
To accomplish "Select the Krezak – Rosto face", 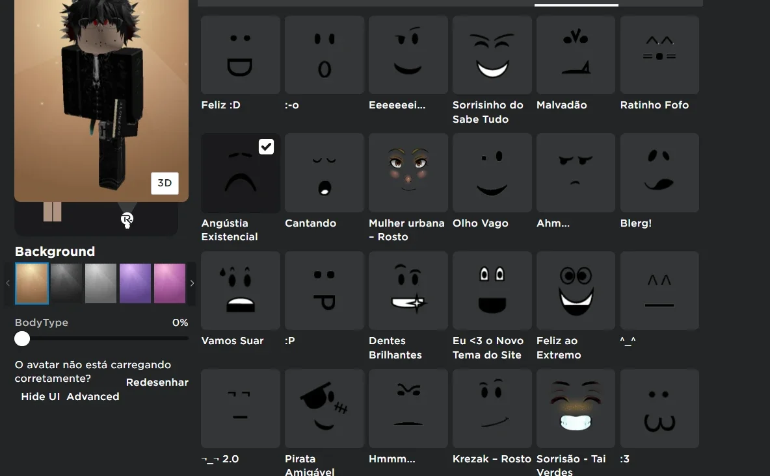I will coord(492,408).
